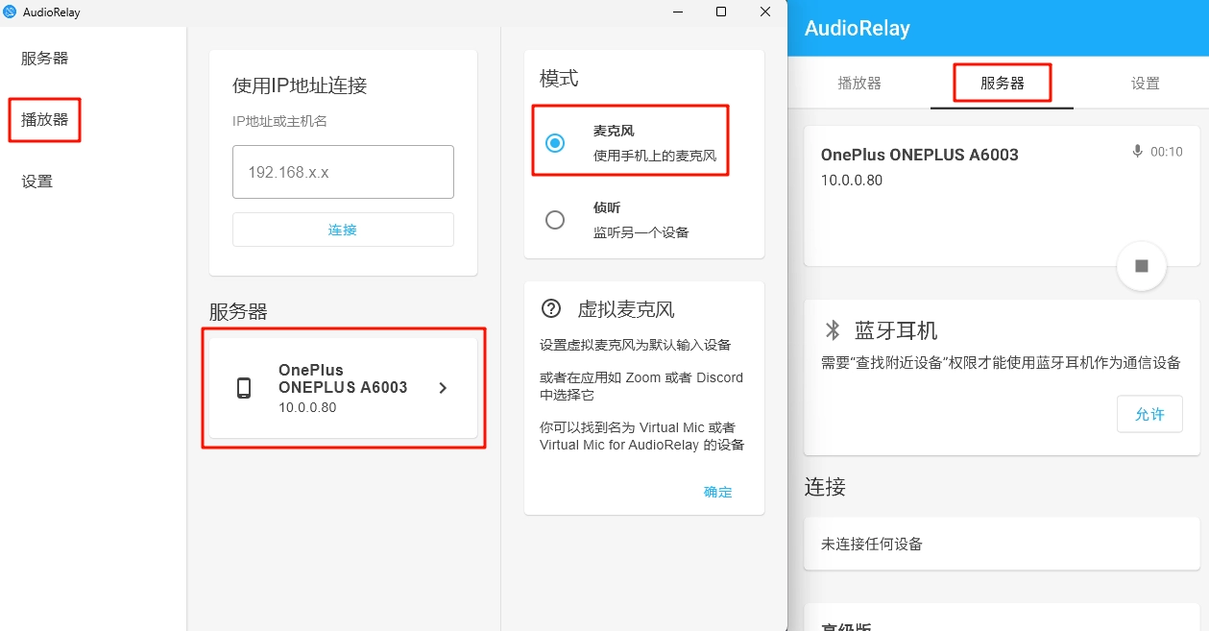The height and width of the screenshot is (631, 1209).
Task: Click the phone icon beside OnePlus server
Action: [244, 388]
